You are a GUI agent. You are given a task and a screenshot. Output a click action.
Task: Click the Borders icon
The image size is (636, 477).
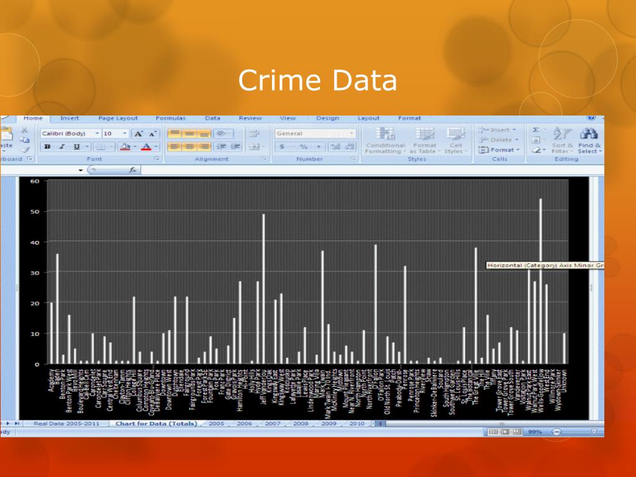point(101,147)
